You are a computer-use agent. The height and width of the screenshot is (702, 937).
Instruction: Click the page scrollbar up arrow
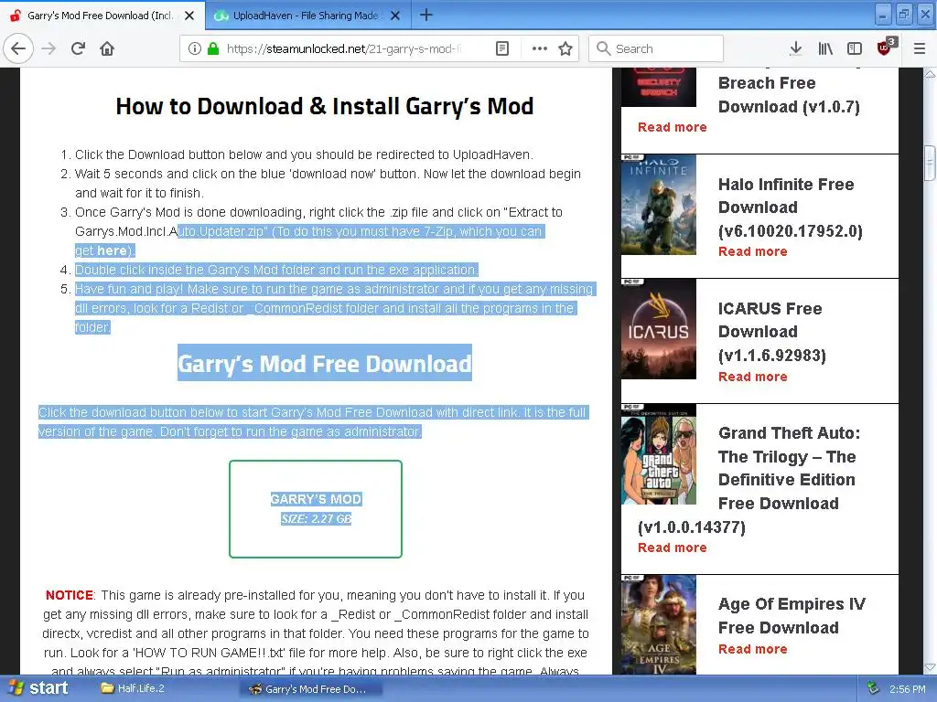(x=930, y=75)
